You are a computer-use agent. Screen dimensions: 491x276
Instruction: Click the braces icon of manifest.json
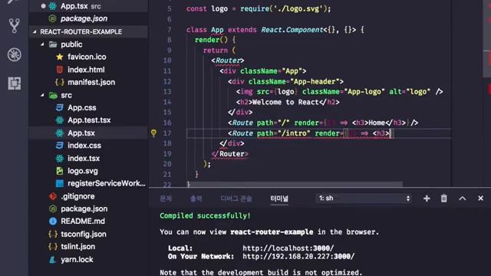(60, 82)
